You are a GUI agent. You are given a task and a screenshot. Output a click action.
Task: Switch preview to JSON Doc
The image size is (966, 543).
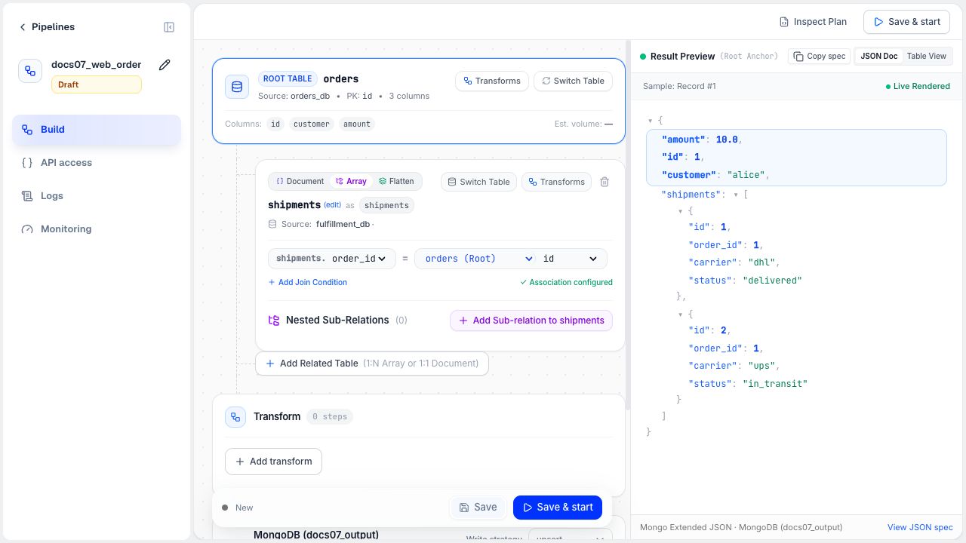tap(879, 57)
